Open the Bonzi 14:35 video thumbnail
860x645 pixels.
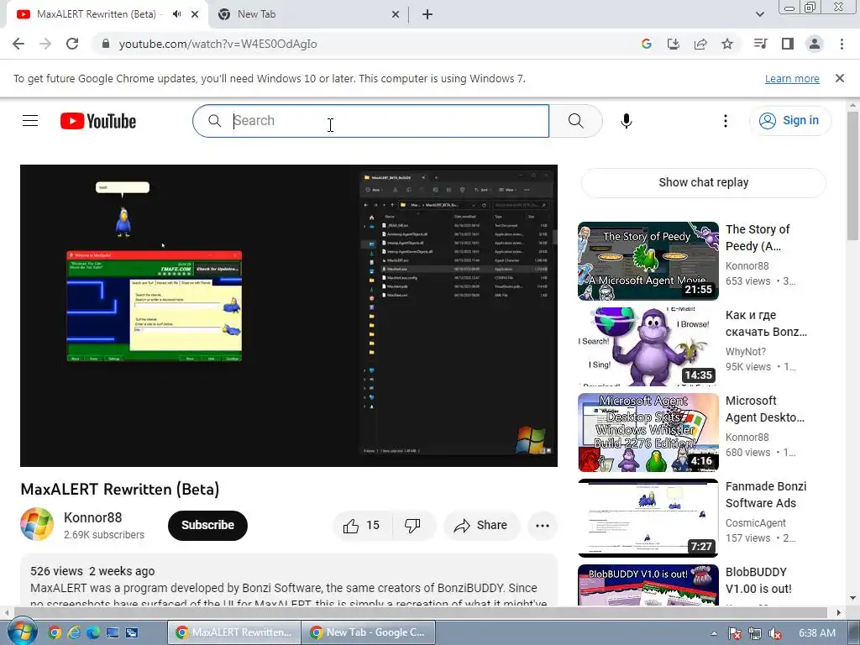648,347
